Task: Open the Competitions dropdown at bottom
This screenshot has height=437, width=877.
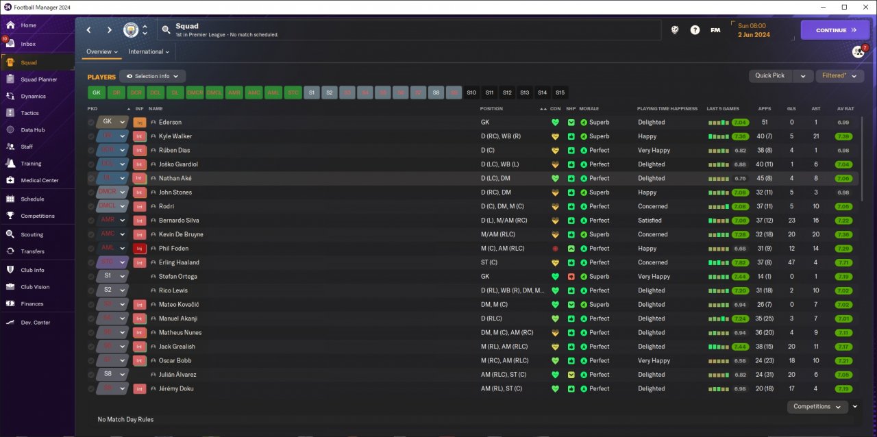Action: coord(817,407)
